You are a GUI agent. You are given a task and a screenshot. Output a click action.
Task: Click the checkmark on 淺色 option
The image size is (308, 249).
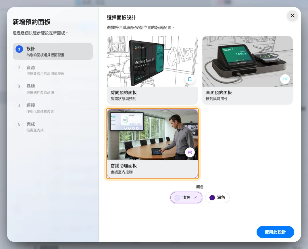(195, 197)
